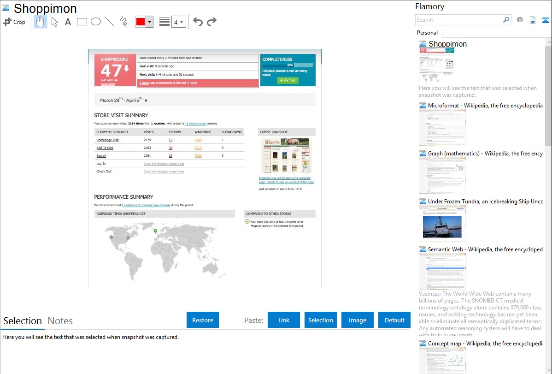552x374 pixels.
Task: Undo the last annotation
Action: (x=198, y=22)
